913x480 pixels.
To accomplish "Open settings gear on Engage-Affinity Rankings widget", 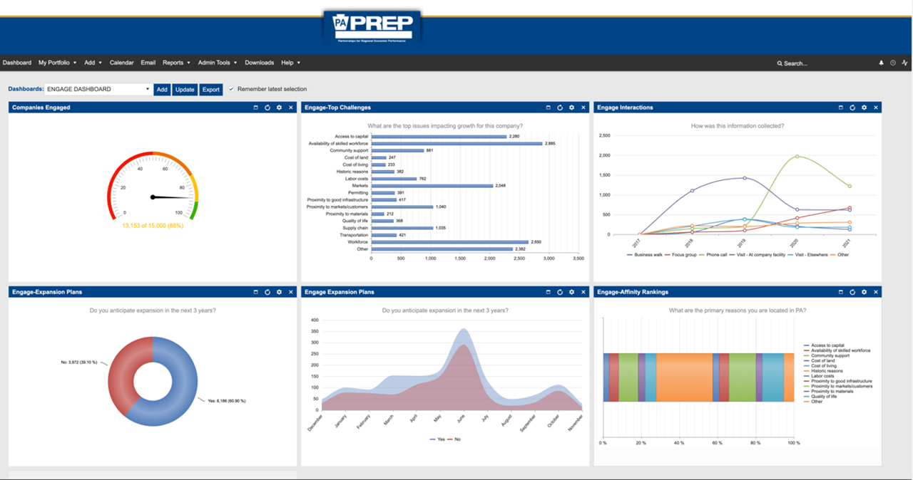I will [864, 292].
